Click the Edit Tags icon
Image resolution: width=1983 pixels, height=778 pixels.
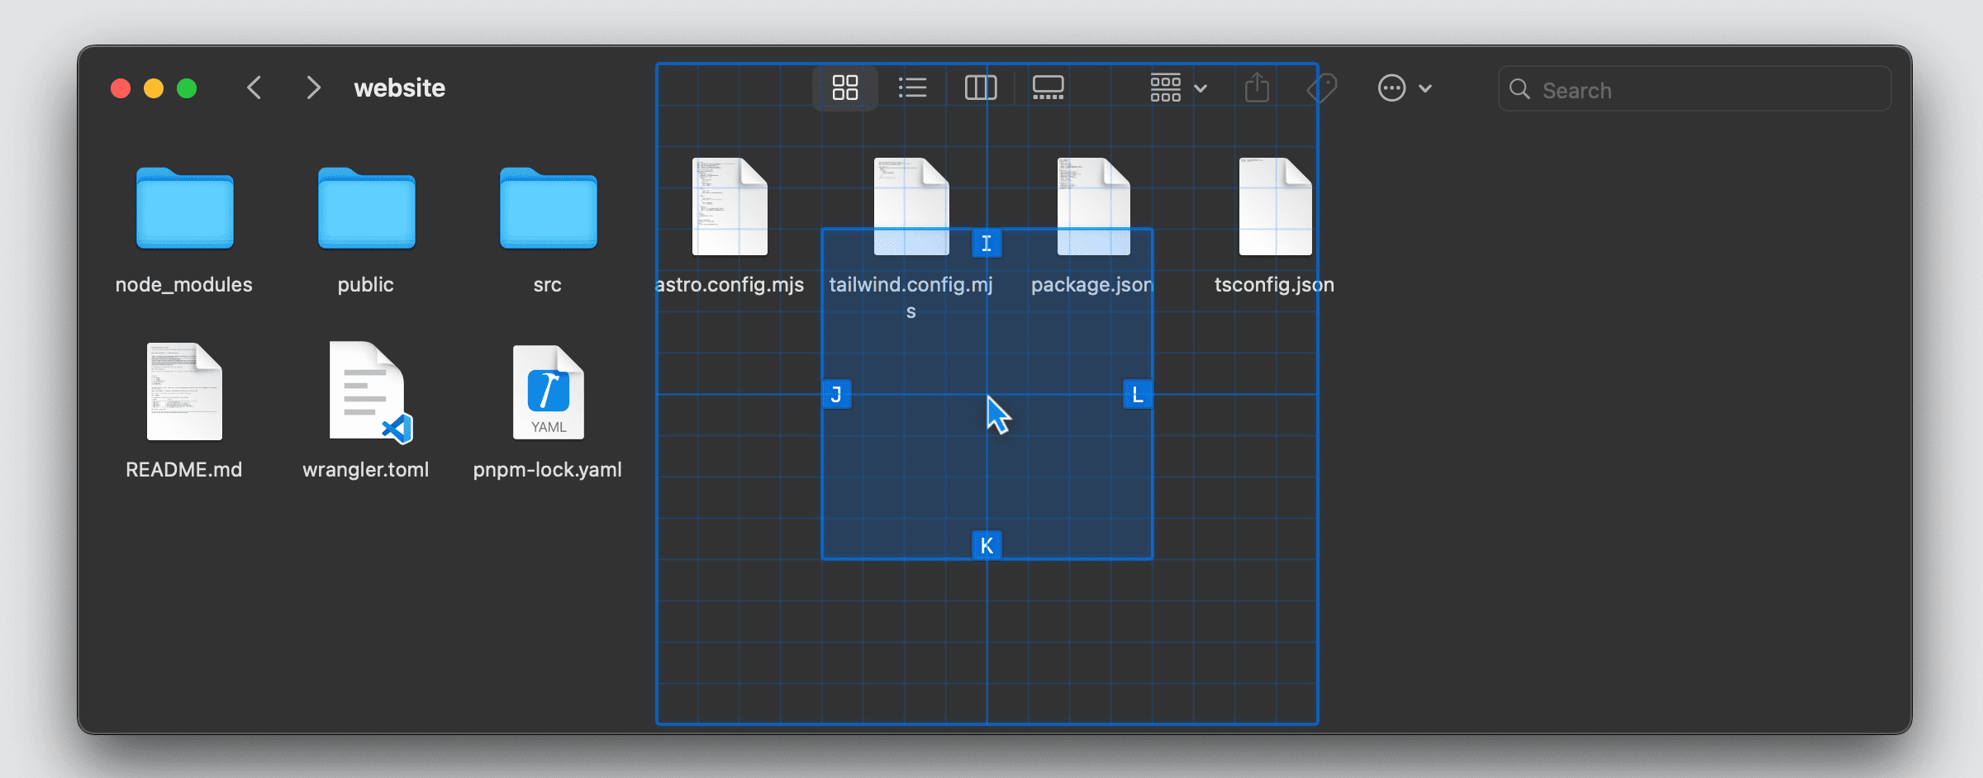[x=1322, y=88]
